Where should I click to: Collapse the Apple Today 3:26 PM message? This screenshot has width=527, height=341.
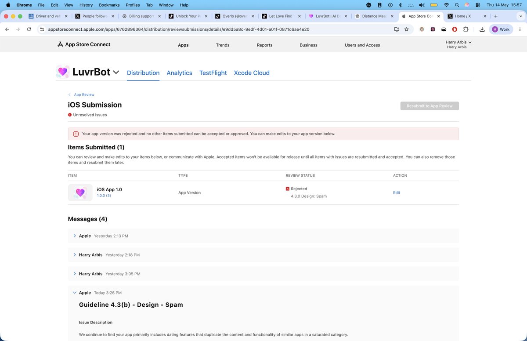[75, 293]
